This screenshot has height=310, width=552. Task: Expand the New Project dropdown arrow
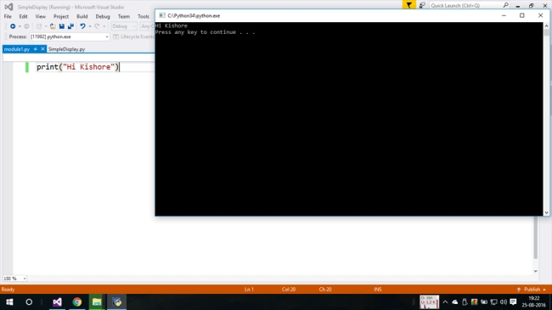[46, 26]
